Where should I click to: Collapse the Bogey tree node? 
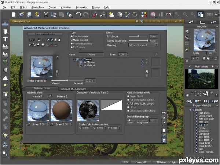pyautogui.click(x=190, y=110)
